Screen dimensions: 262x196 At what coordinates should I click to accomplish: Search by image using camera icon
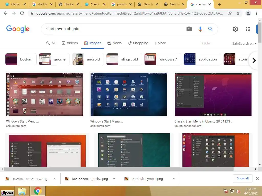tap(189, 29)
